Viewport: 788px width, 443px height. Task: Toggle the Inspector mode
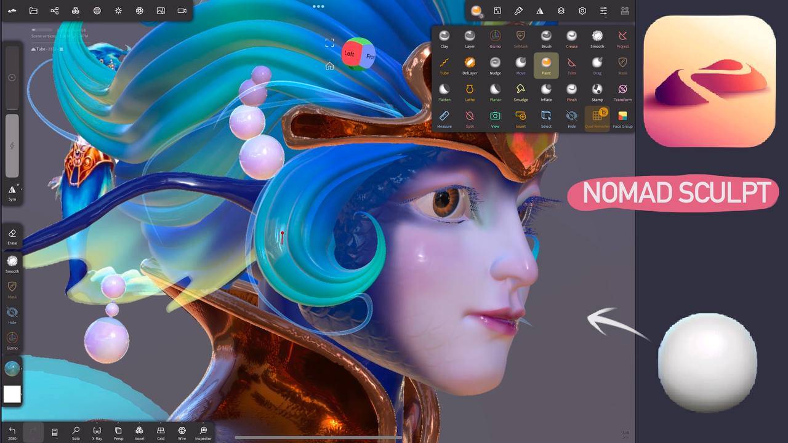[203, 433]
